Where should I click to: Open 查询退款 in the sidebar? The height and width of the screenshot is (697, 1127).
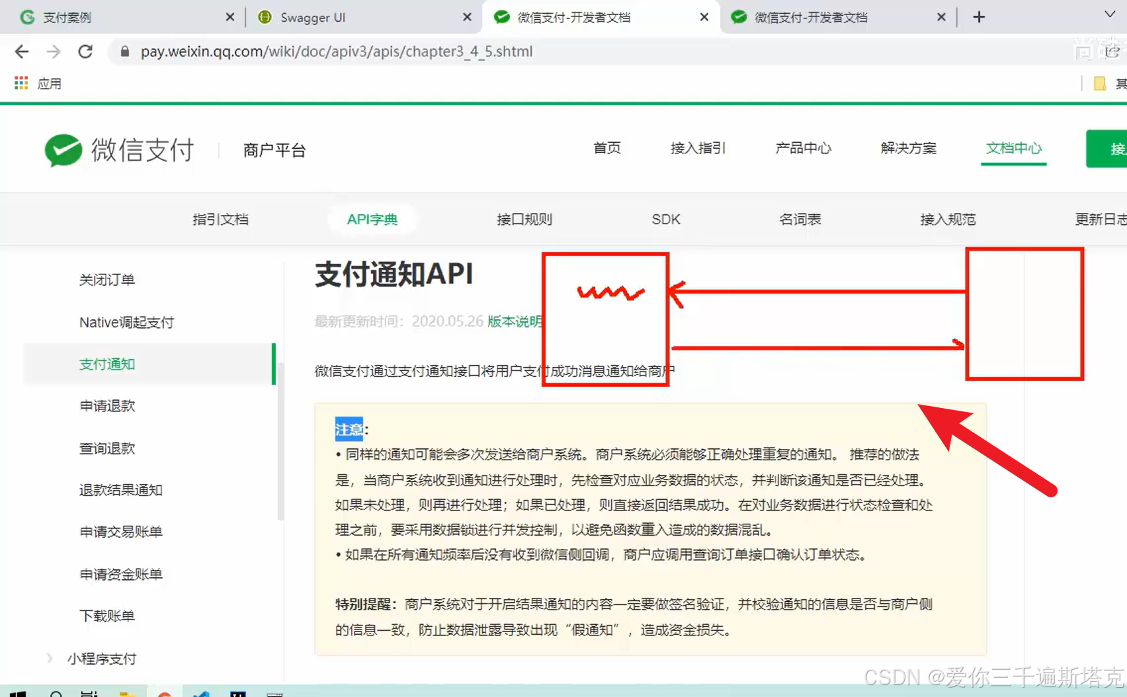click(107, 448)
